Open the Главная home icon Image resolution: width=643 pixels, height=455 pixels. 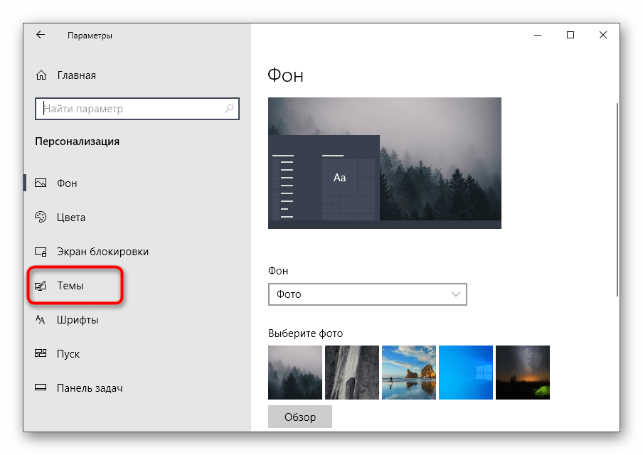pos(41,75)
